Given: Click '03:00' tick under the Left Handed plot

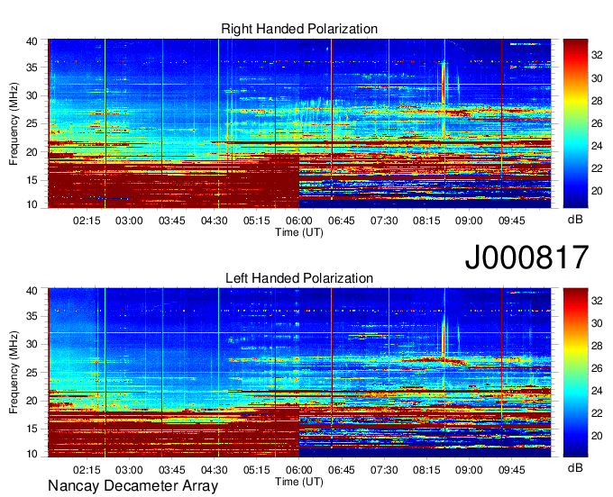Looking at the screenshot, I should (129, 470).
